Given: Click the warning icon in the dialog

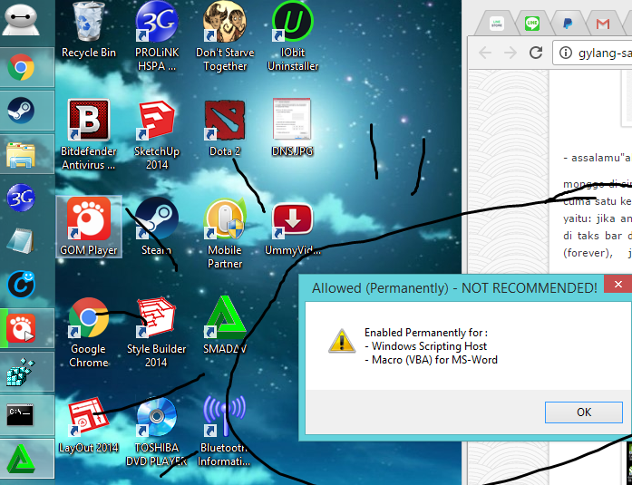Looking at the screenshot, I should 342,341.
